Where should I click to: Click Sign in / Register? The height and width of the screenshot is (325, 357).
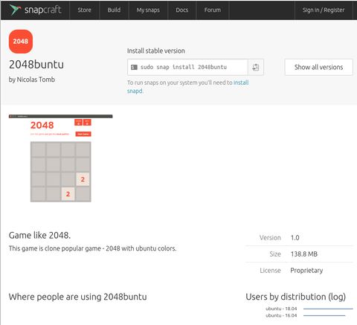coord(324,10)
